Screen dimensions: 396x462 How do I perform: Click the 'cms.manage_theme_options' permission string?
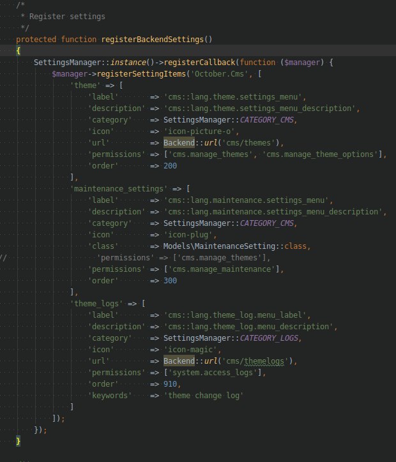click(320, 154)
